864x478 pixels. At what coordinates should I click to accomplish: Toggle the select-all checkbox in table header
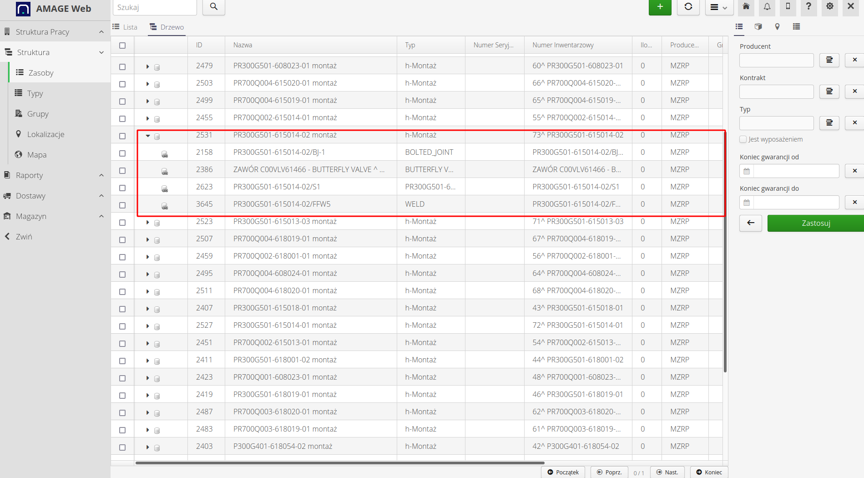(x=122, y=46)
